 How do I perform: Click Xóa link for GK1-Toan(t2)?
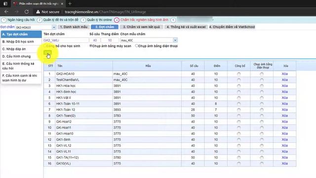click(284, 116)
